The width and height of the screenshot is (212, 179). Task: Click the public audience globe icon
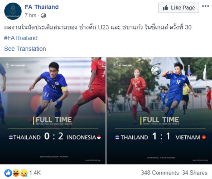pyautogui.click(x=44, y=16)
